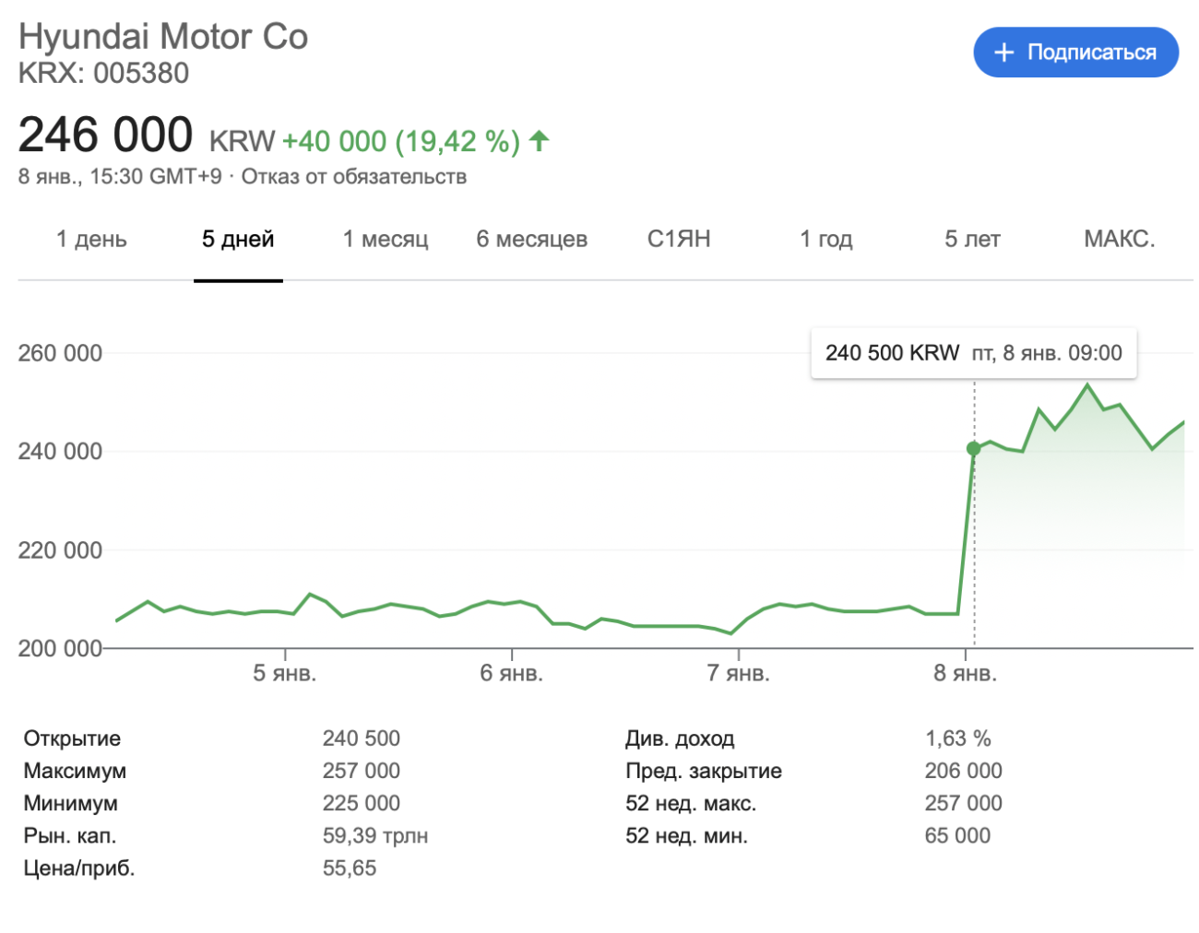Click the Открытие value 240 500
1199x933 pixels.
pos(362,738)
